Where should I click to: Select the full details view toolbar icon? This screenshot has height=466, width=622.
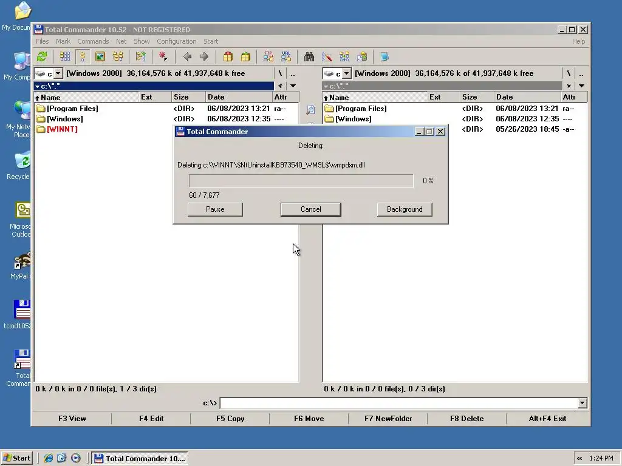(x=83, y=56)
